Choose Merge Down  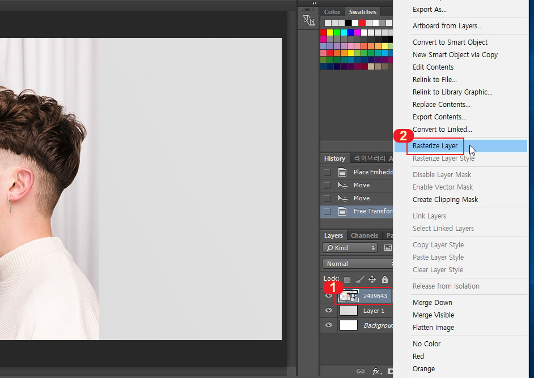[x=432, y=303]
